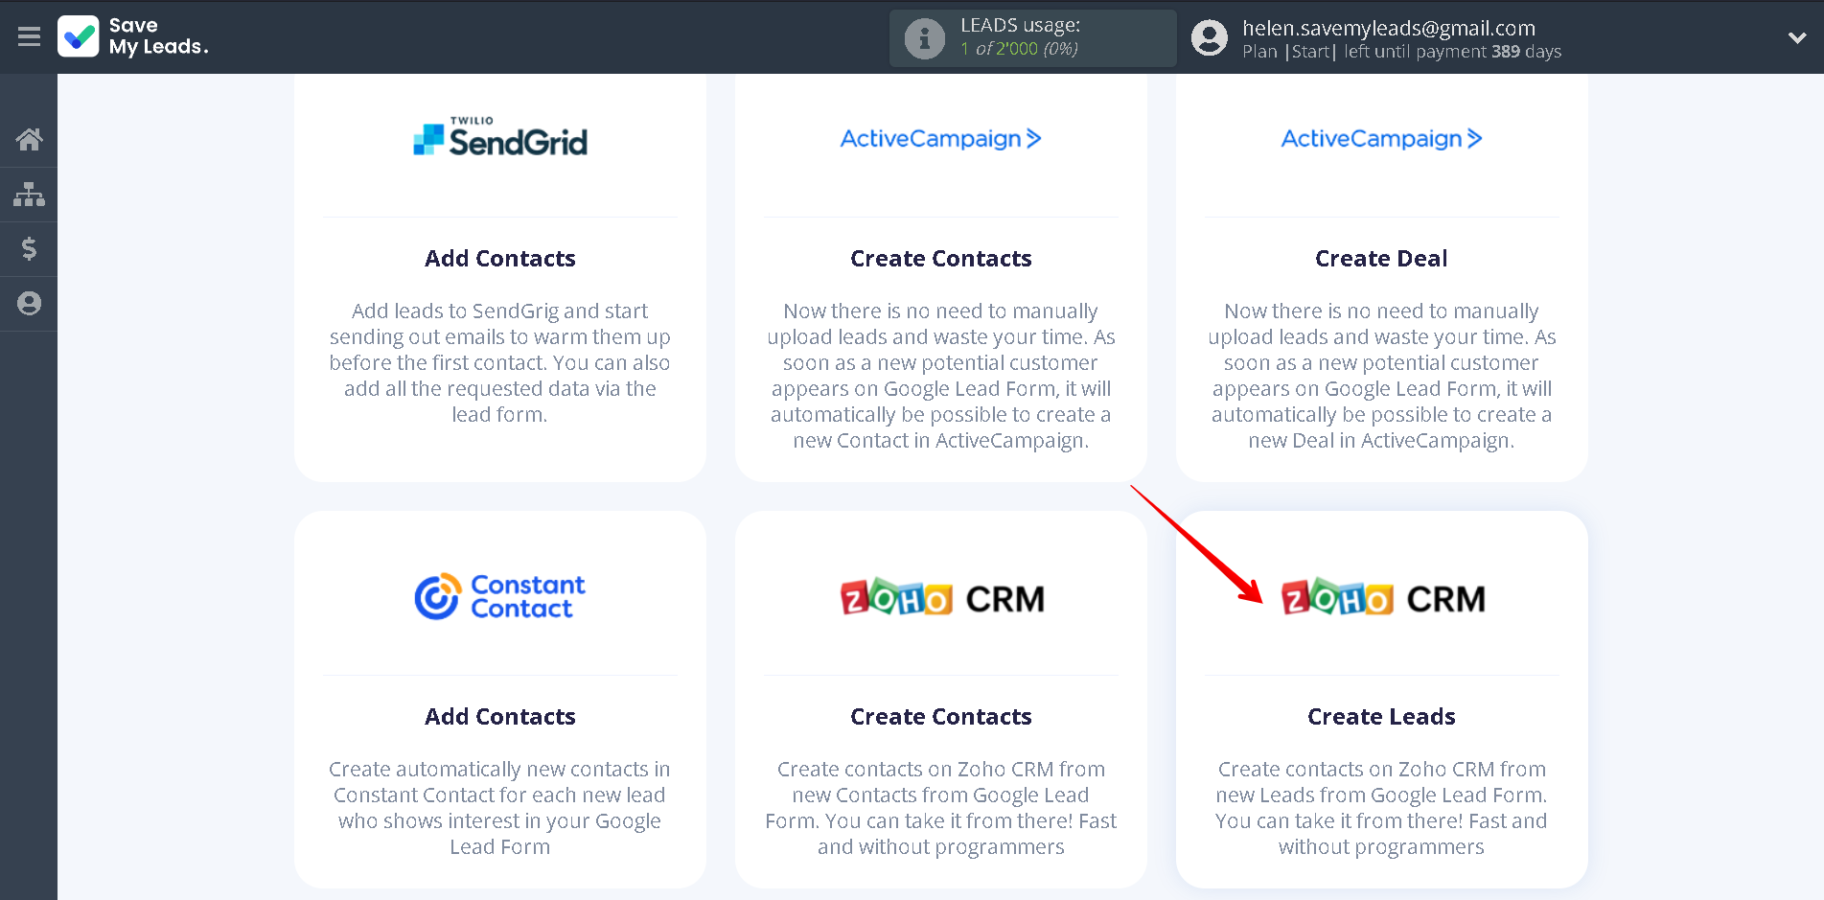Viewport: 1824px width, 900px height.
Task: Open the billing dollar icon
Action: (x=29, y=249)
